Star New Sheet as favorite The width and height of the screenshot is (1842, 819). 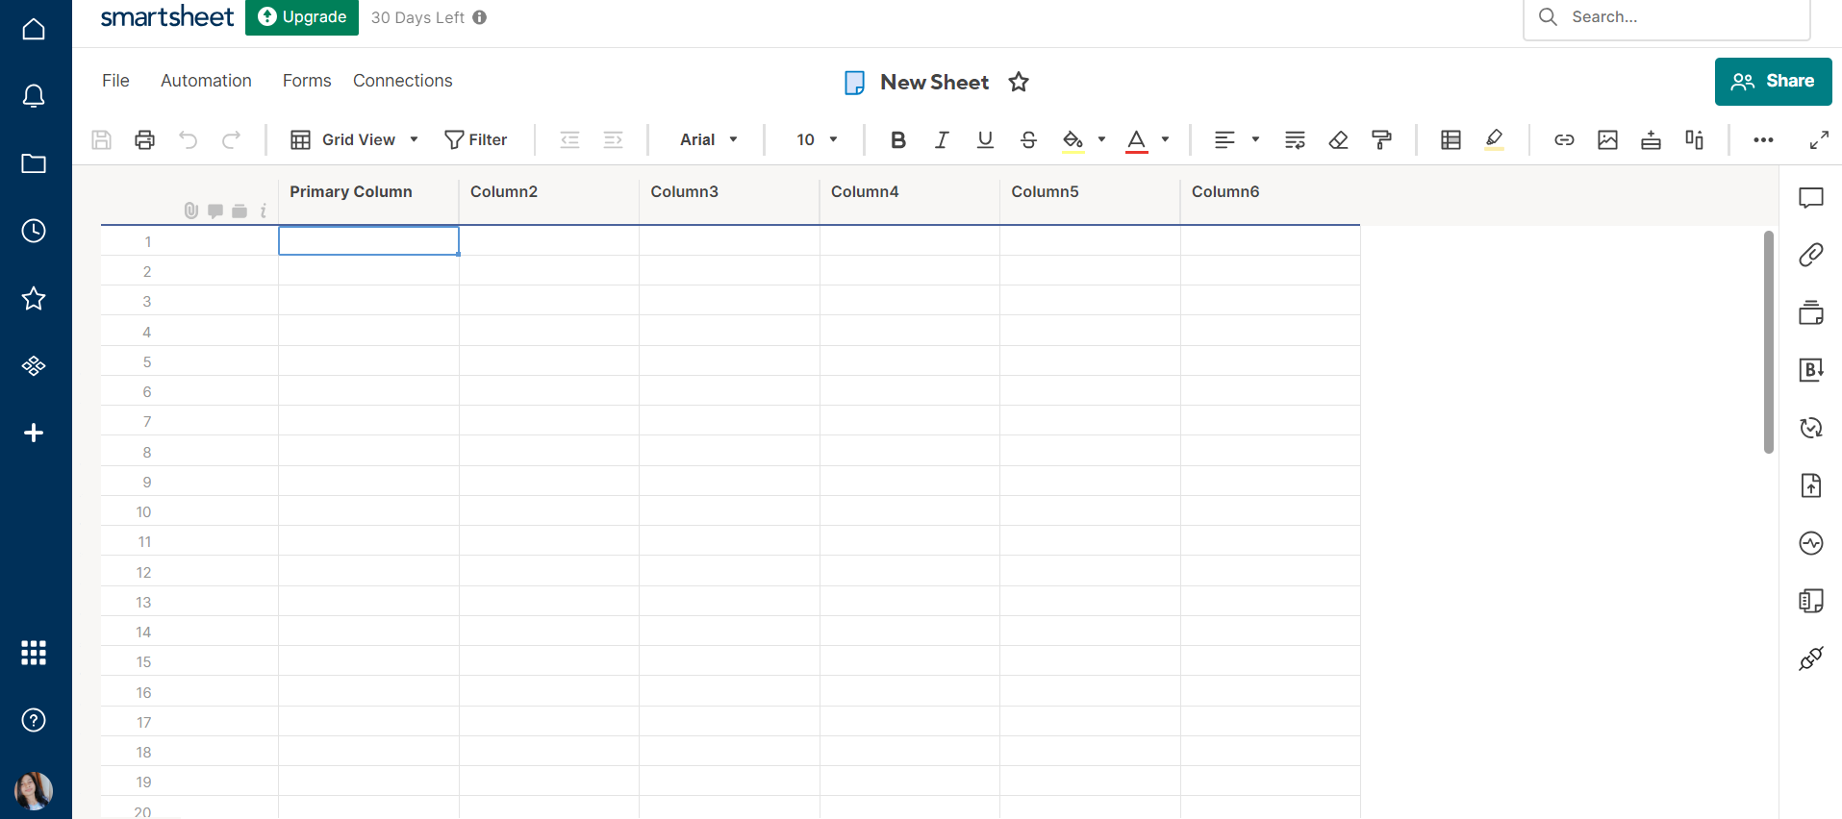(x=1019, y=83)
